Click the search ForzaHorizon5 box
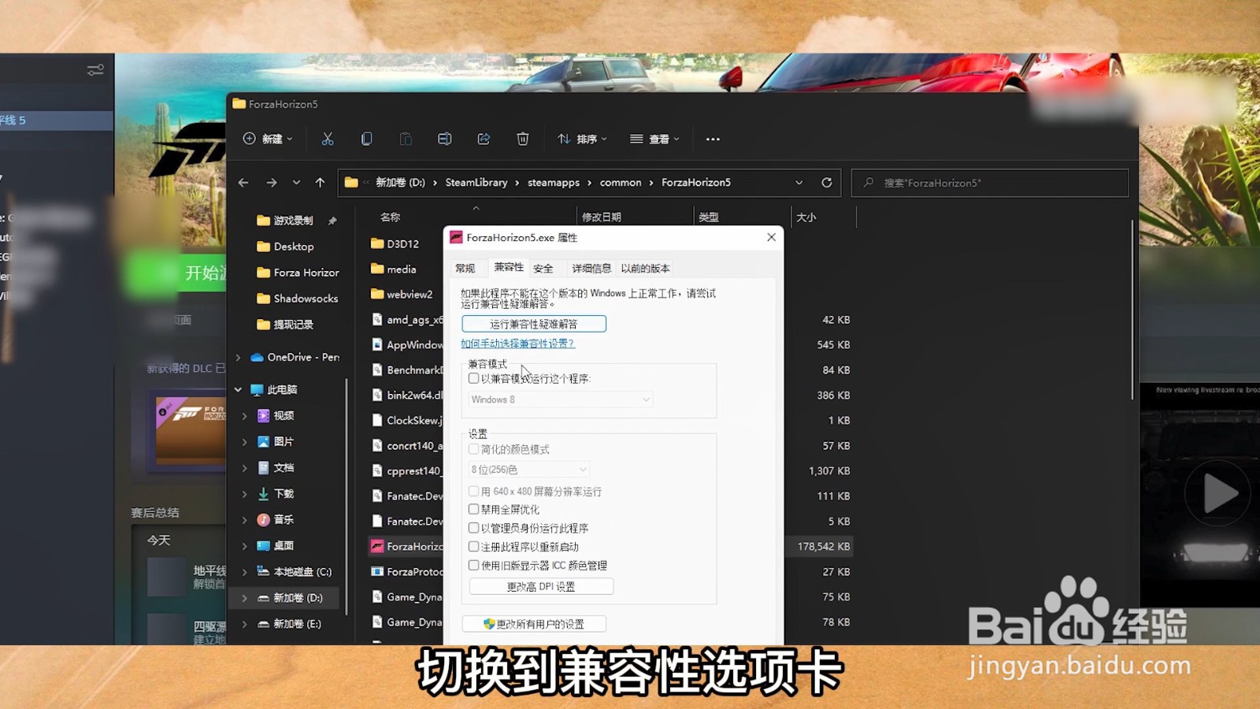This screenshot has height=709, width=1260. pyautogui.click(x=991, y=183)
